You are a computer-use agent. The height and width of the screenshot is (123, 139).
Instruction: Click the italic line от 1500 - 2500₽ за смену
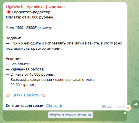pyautogui.click(x=29, y=28)
